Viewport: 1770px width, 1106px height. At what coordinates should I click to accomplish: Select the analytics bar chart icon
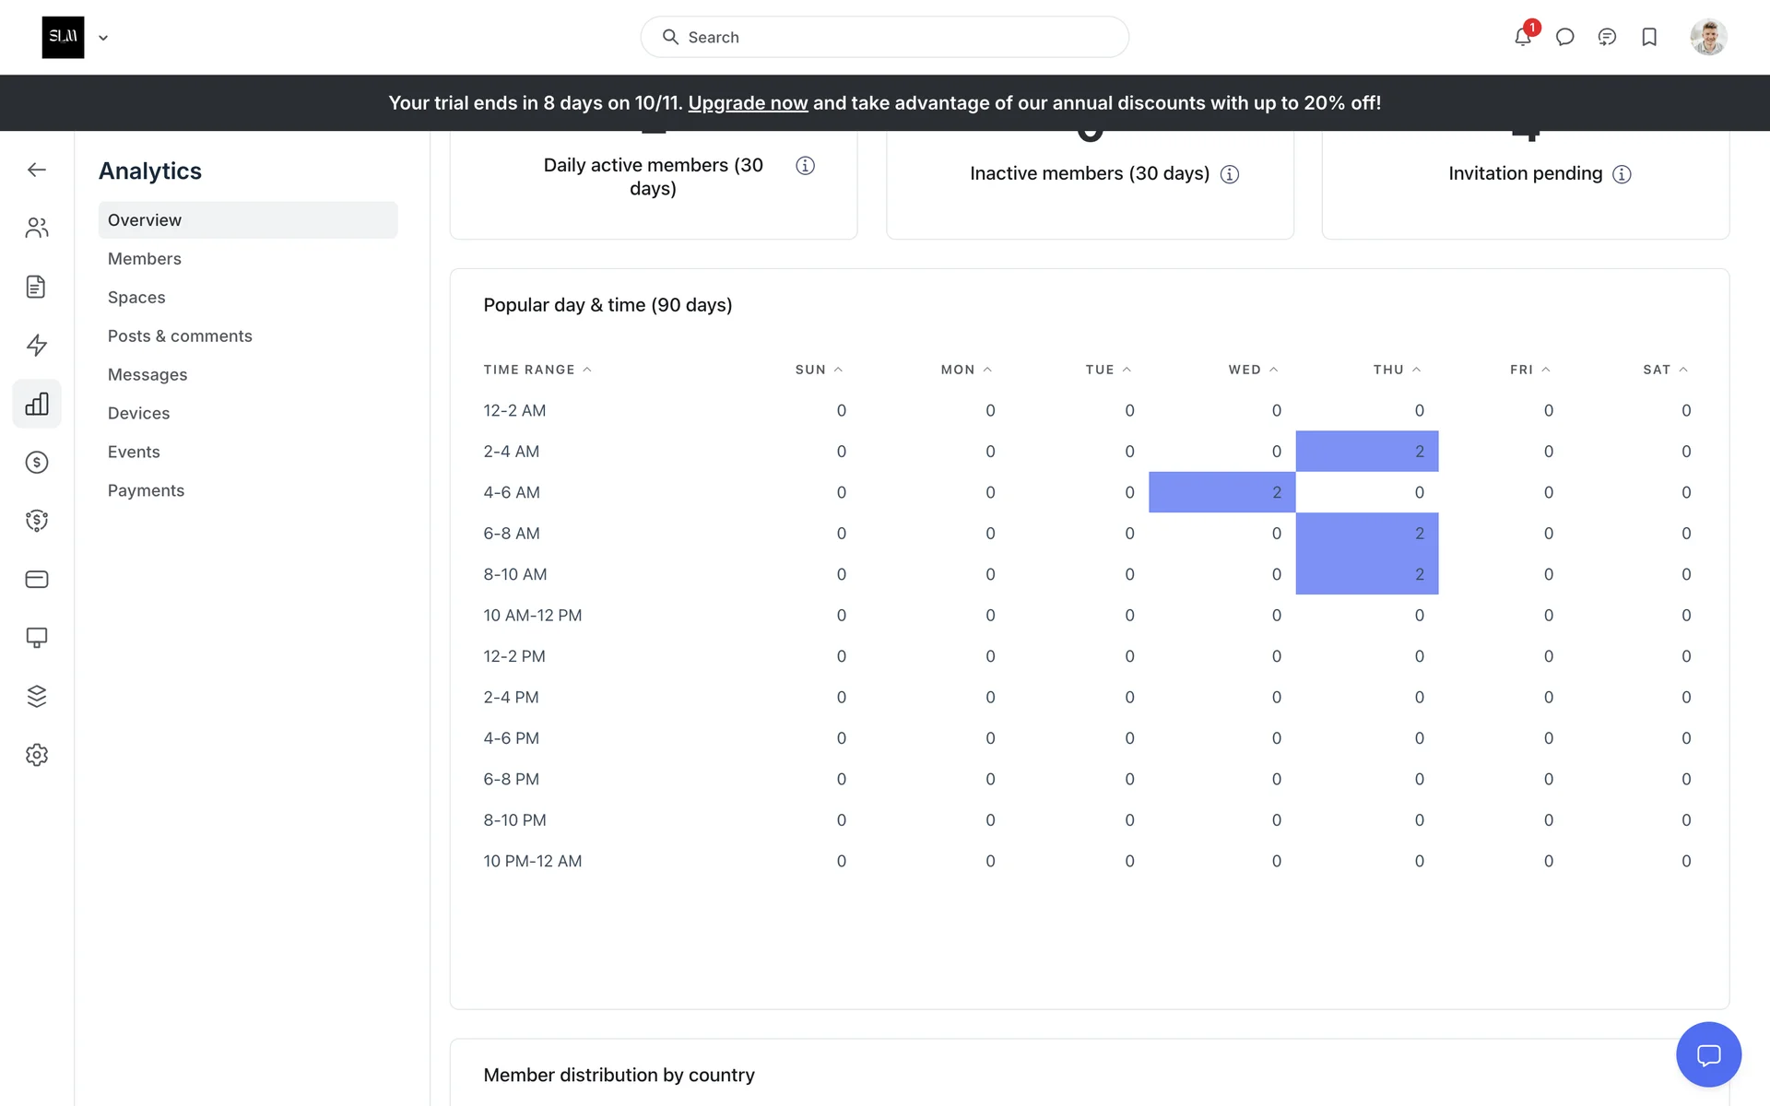tap(37, 404)
